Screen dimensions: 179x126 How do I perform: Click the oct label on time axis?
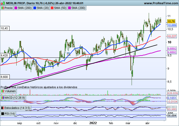[x=38, y=123]
